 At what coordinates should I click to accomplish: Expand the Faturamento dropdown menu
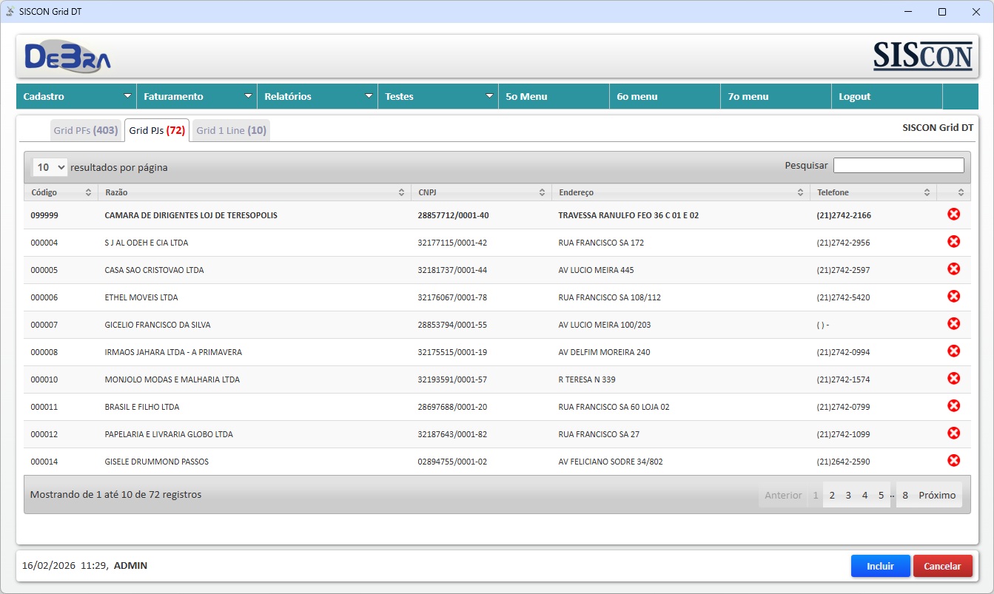point(197,96)
